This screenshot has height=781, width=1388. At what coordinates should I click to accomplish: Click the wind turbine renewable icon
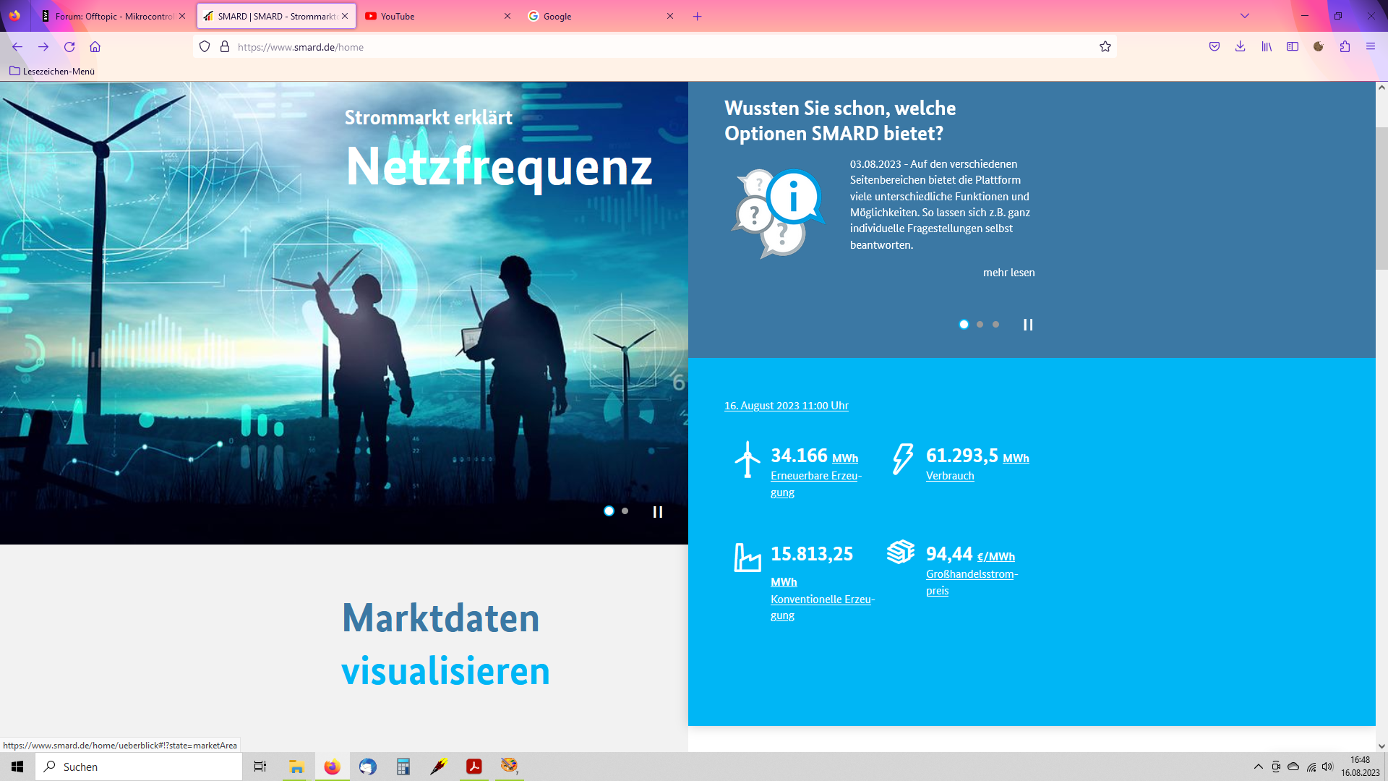click(747, 459)
